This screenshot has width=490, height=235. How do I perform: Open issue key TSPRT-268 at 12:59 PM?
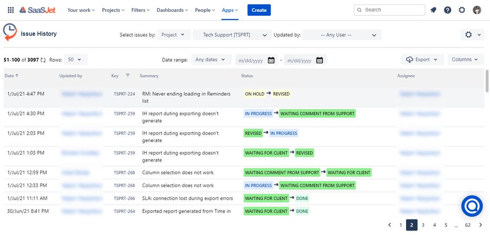click(x=124, y=173)
